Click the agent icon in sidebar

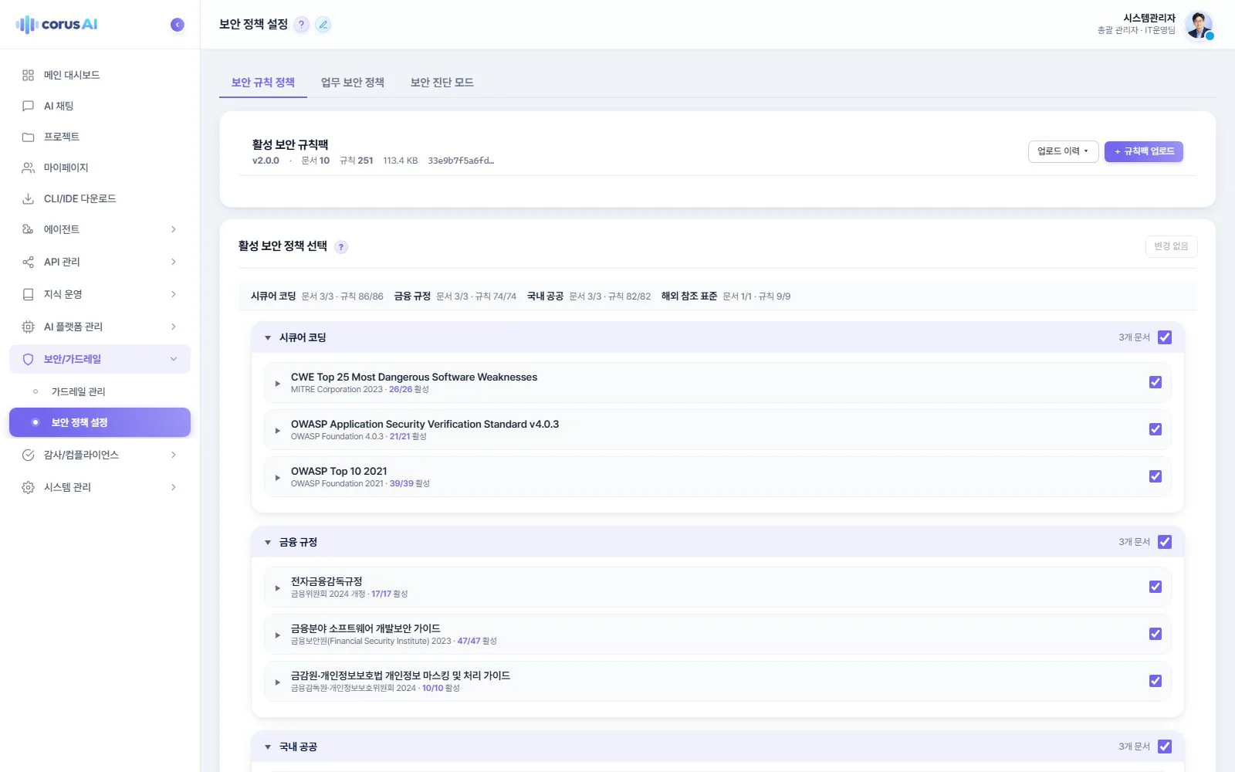point(29,229)
